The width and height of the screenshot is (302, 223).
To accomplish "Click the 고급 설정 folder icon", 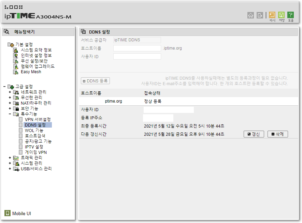I will [11, 87].
